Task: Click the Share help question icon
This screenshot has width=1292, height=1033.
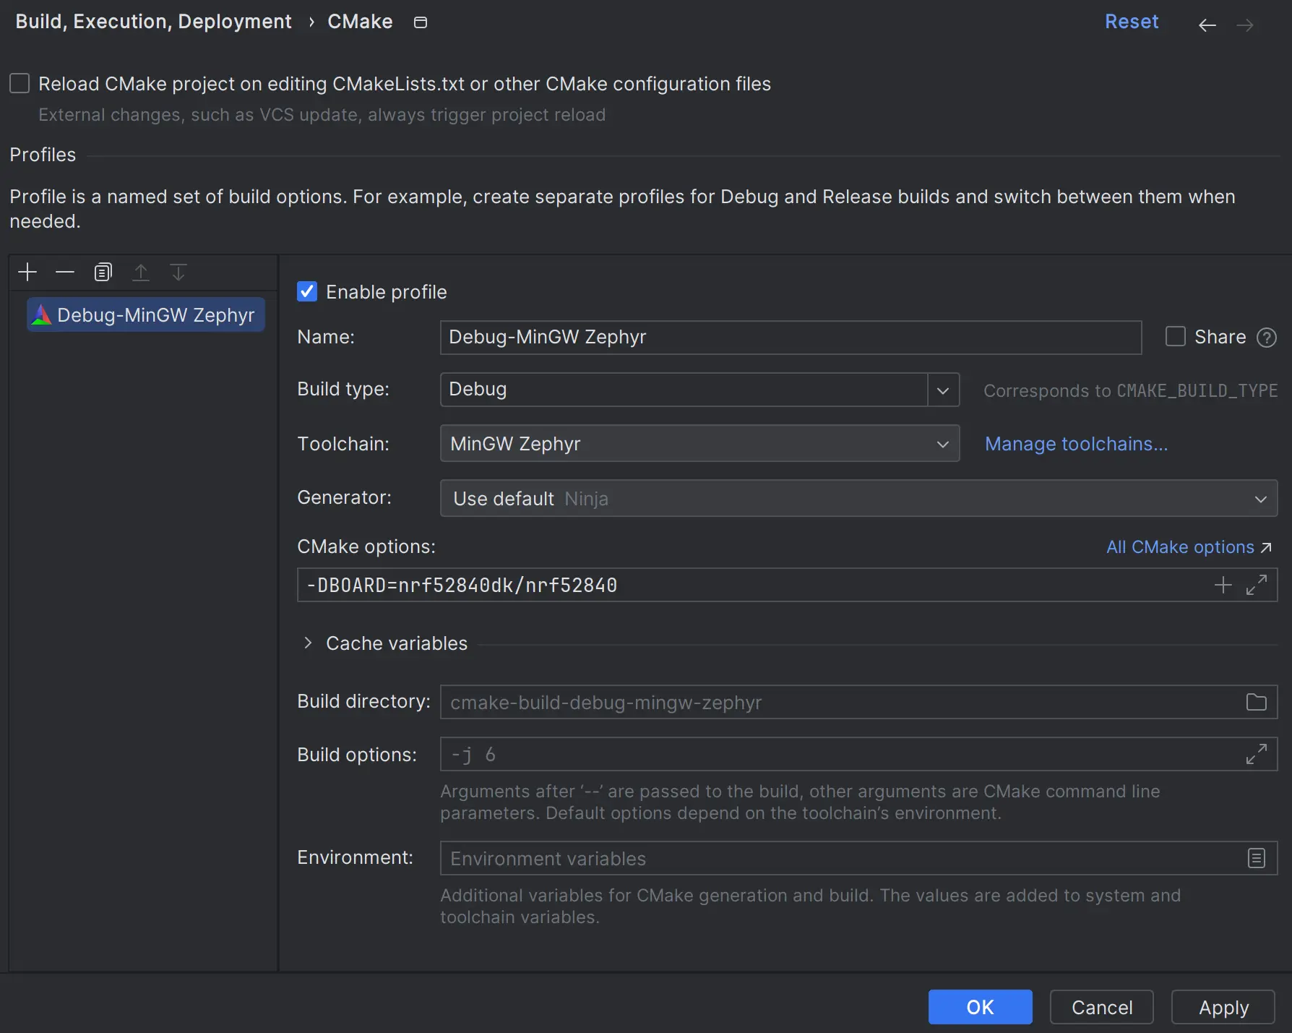Action: tap(1267, 338)
